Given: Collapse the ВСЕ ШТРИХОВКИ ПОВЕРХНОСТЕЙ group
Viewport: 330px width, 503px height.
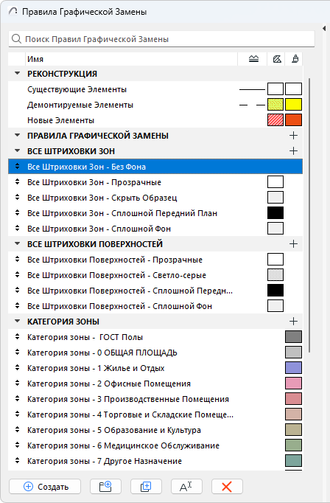Looking at the screenshot, I should tap(17, 244).
